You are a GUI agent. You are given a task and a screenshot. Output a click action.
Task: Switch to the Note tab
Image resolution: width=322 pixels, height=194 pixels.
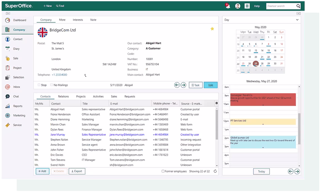click(x=93, y=20)
